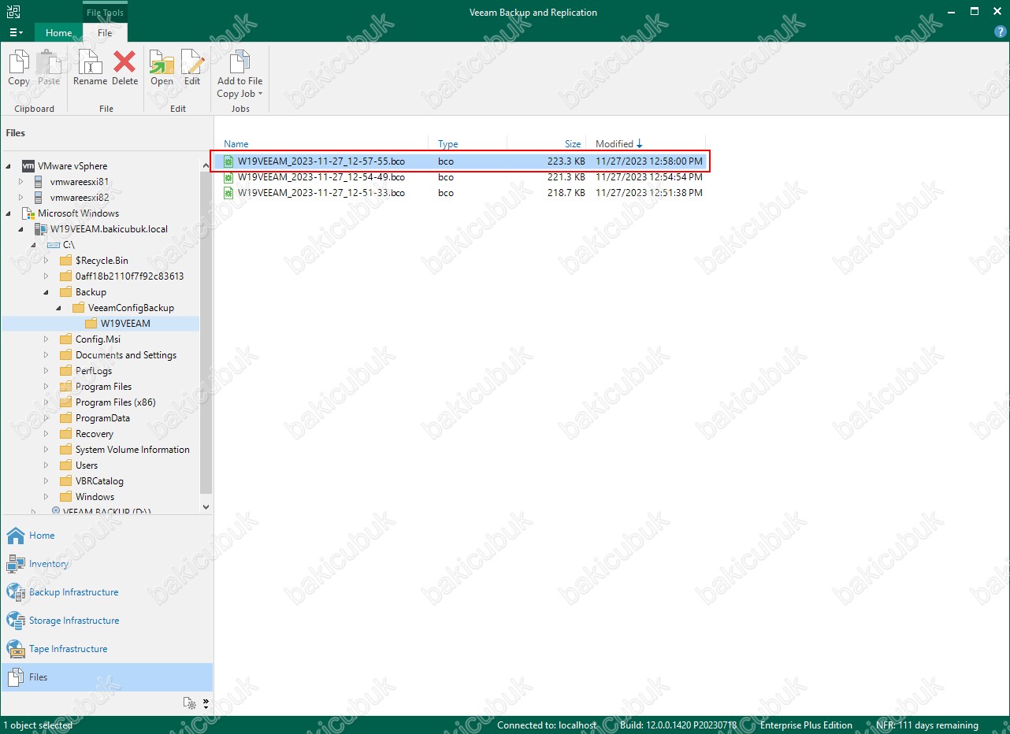Click the Veeam application logo icon
This screenshot has width=1010, height=734.
click(13, 12)
